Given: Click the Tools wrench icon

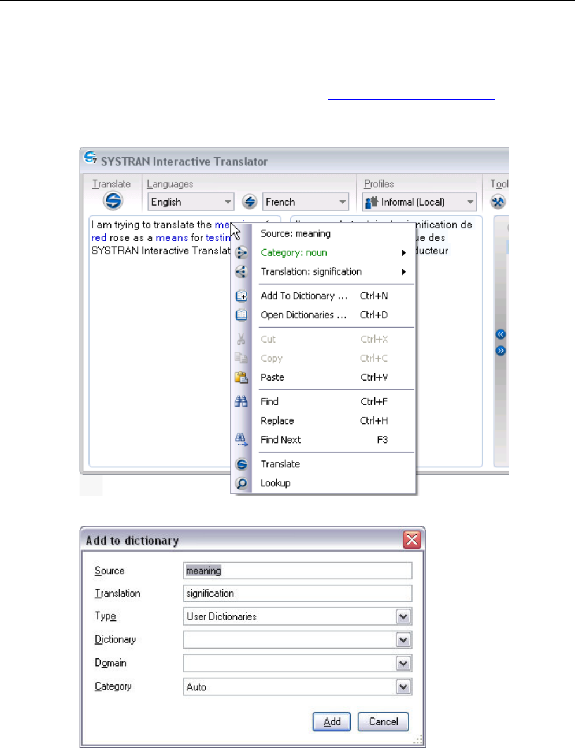Looking at the screenshot, I should point(498,202).
